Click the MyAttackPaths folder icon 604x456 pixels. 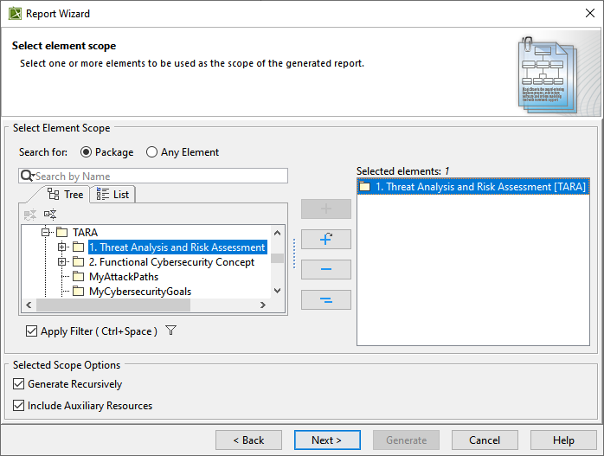(78, 277)
